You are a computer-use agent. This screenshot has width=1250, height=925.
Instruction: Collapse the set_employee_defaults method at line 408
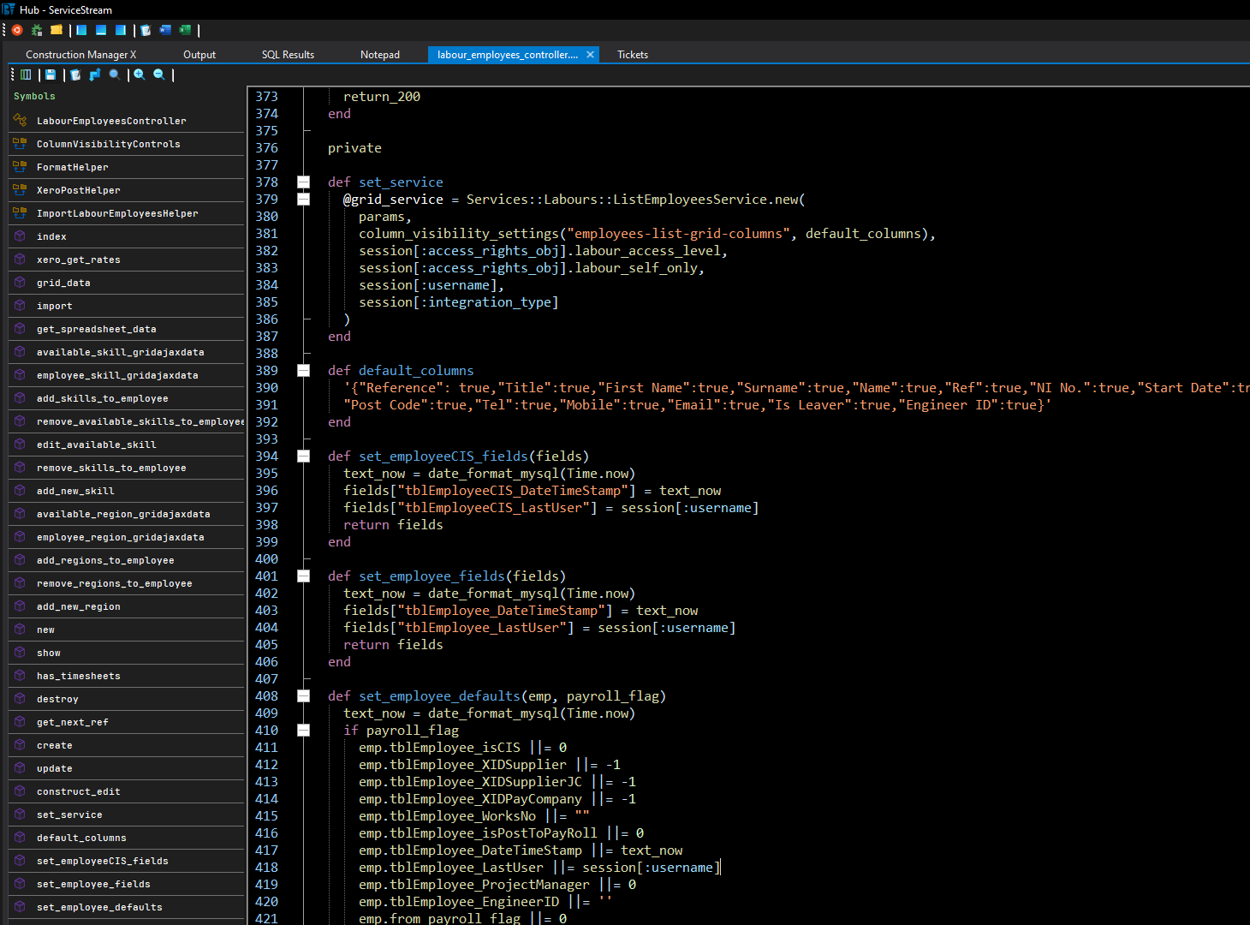point(303,695)
